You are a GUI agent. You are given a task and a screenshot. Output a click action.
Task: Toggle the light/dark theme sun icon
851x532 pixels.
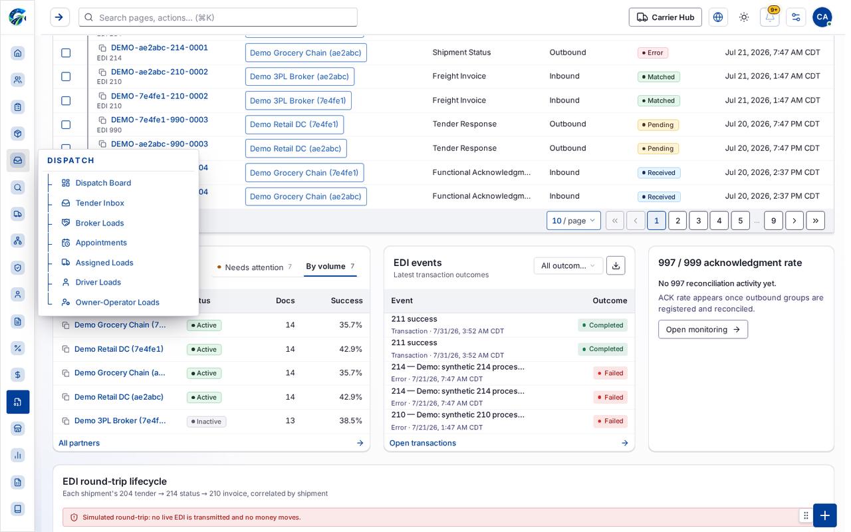click(x=744, y=17)
